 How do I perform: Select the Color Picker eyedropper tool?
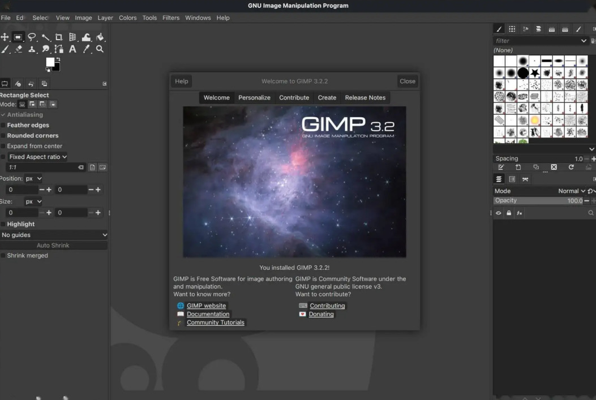(x=87, y=49)
